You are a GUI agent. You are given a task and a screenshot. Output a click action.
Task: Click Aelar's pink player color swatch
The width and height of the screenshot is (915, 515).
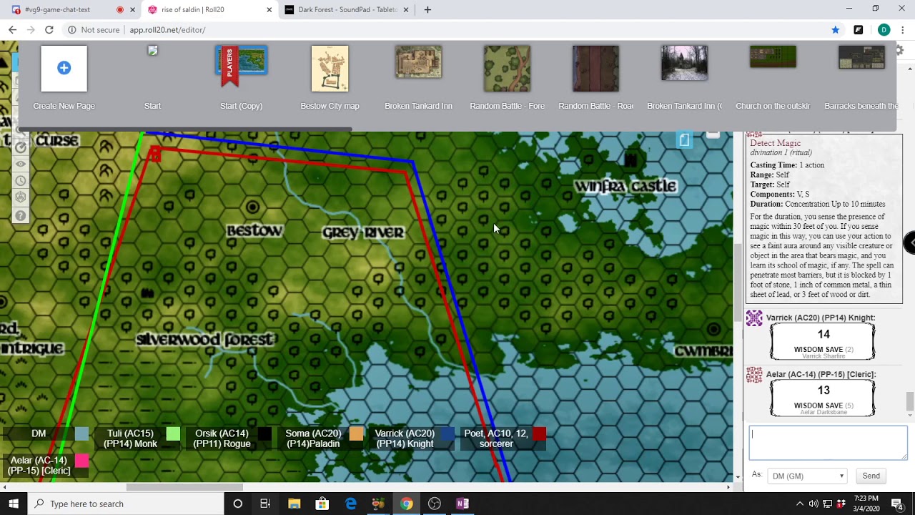81,461
